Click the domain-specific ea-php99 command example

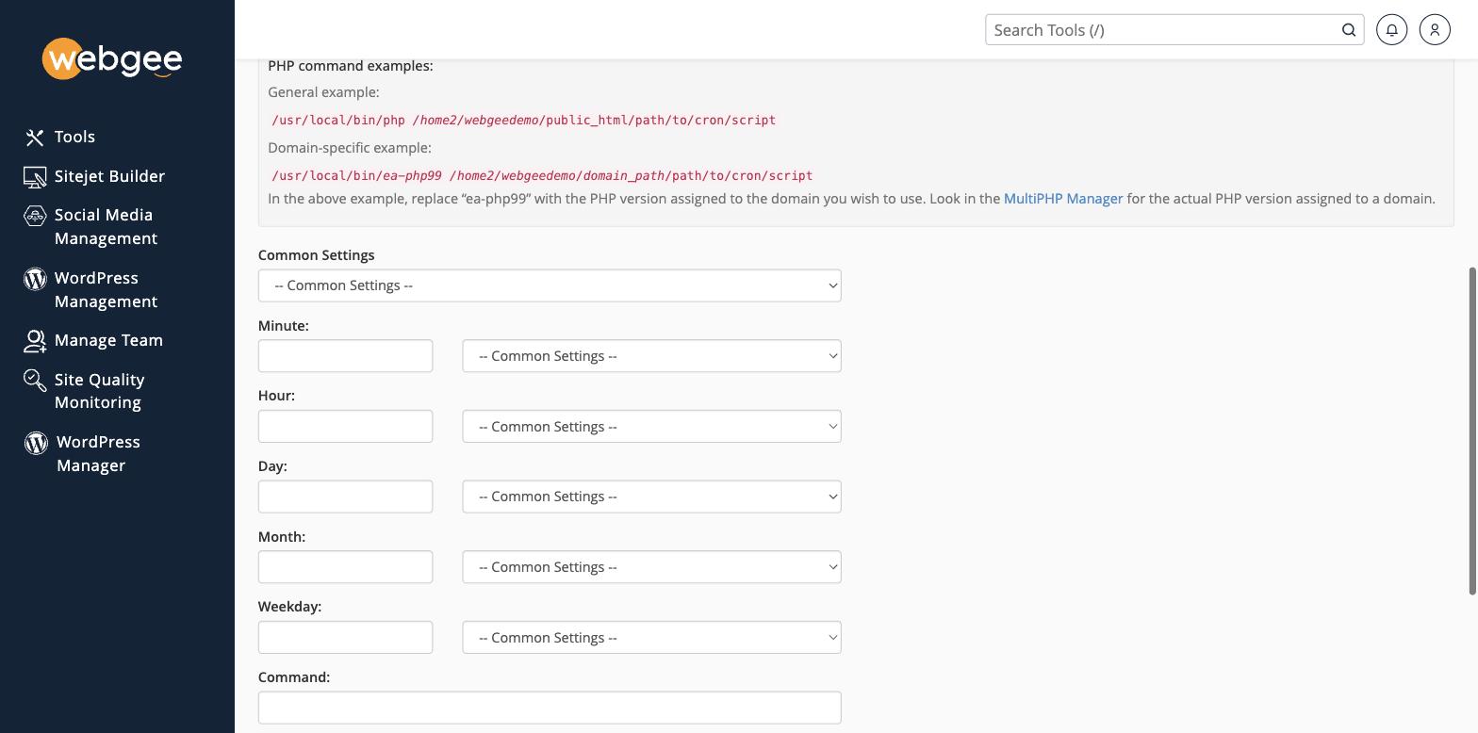click(542, 176)
